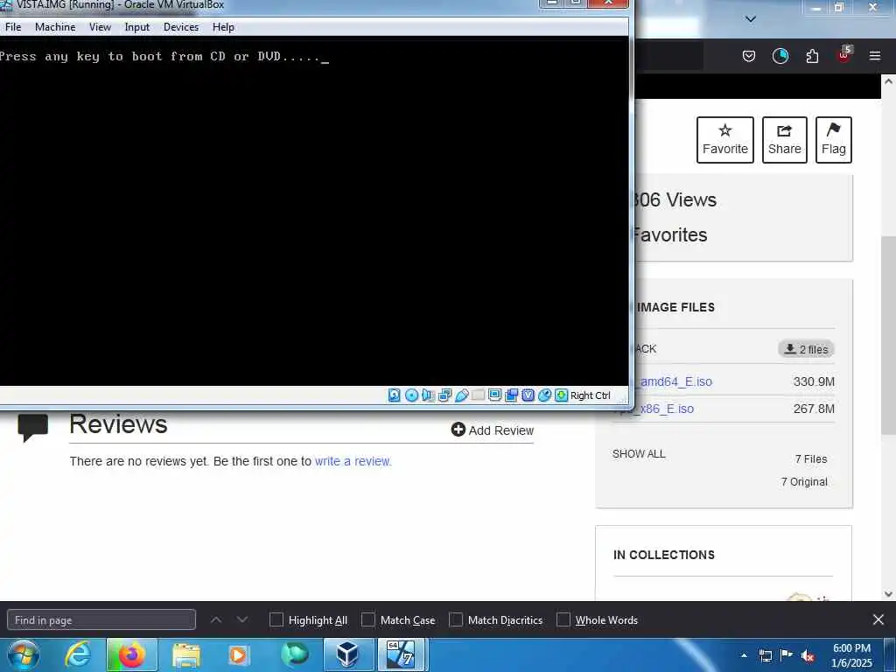
Task: Click the write a review link
Action: 352,461
